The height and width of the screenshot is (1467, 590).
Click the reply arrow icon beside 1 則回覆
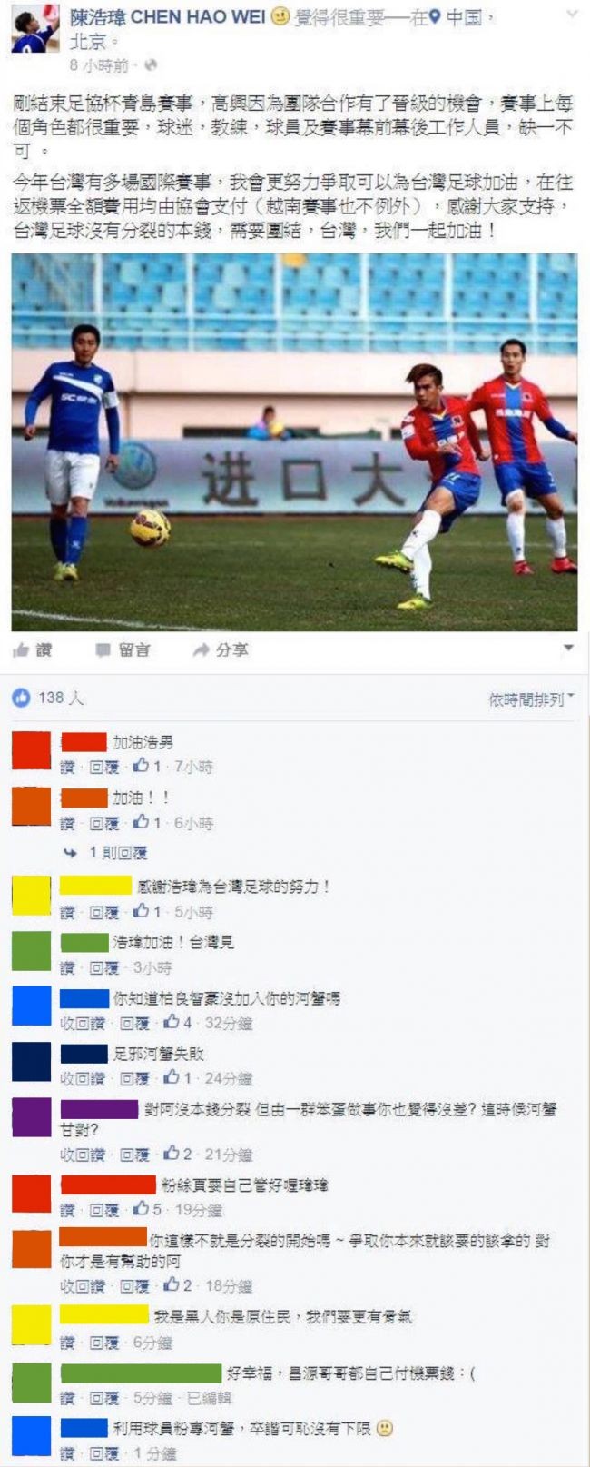(71, 853)
